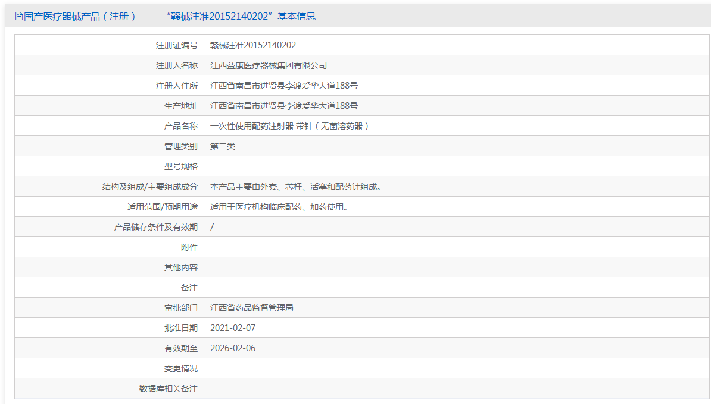
Task: Click the 变更情况 label
Action: coord(181,369)
